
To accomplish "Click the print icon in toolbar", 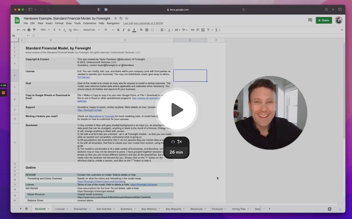I will (29, 30).
